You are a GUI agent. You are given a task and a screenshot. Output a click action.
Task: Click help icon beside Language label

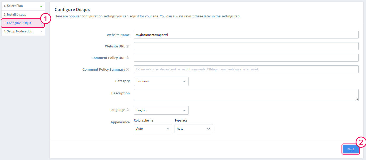pos(127,110)
